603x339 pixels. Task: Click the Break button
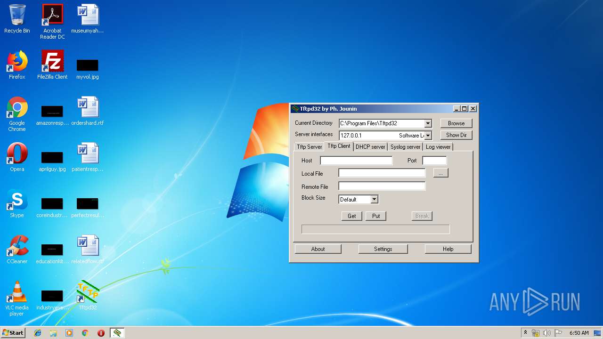click(422, 216)
